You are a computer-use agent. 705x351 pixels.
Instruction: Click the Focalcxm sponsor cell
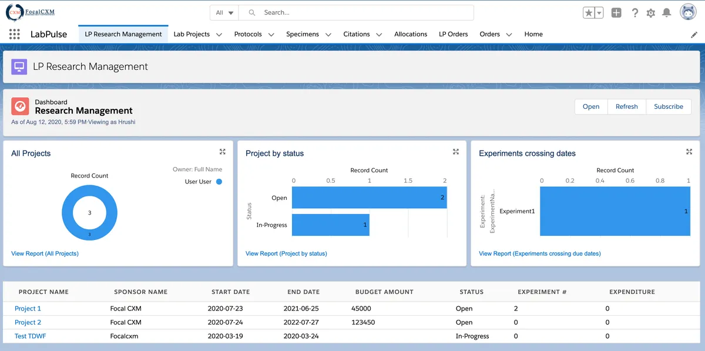click(x=124, y=336)
